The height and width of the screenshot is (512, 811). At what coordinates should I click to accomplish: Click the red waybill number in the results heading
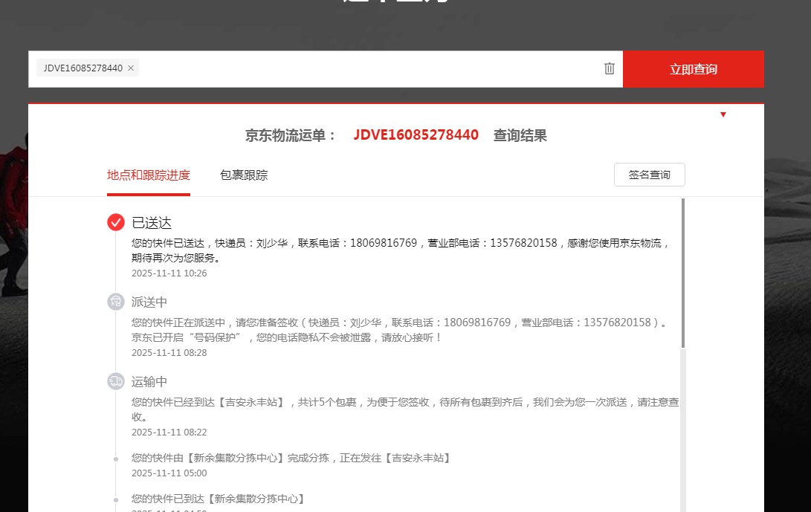[x=416, y=135]
